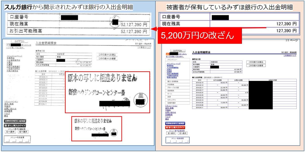This screenshot has width=305, height=152.
Task: Open この画面のヘルプ link in right window
Action: click(x=290, y=55)
